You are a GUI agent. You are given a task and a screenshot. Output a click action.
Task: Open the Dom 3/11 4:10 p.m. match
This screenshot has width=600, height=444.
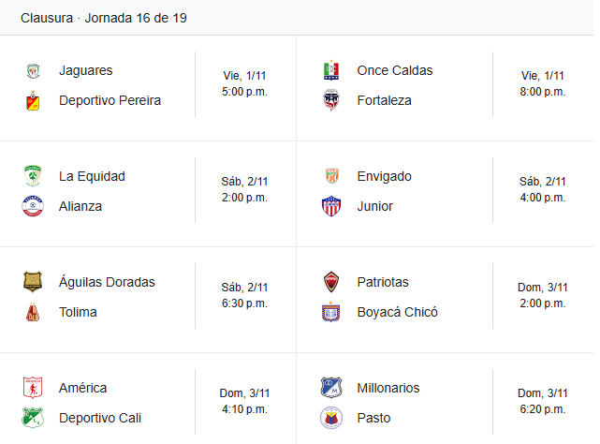[244, 402]
